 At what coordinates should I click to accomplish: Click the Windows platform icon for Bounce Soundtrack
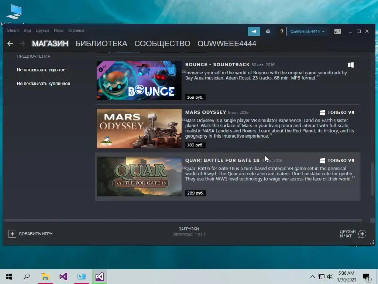[351, 65]
